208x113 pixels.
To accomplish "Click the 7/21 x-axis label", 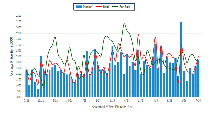I will 27,101.
